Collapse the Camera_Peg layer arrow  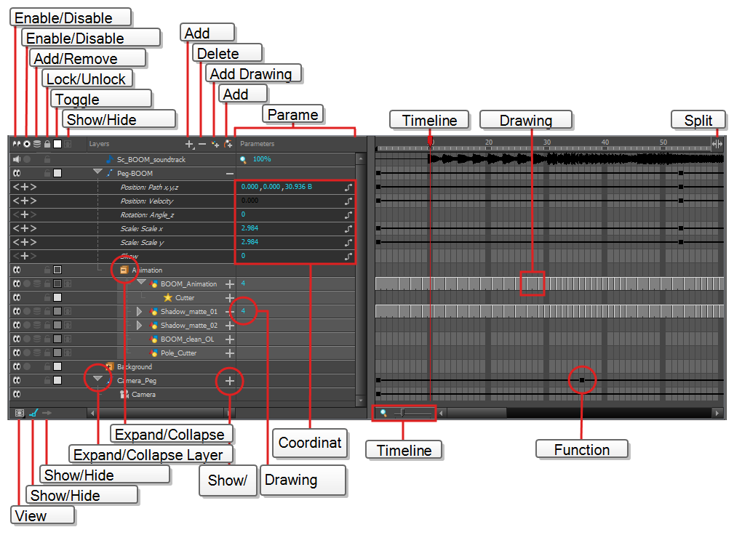[97, 379]
